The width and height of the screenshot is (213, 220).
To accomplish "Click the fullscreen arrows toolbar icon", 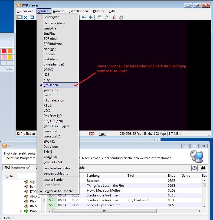I will pyautogui.click(x=26, y=17).
